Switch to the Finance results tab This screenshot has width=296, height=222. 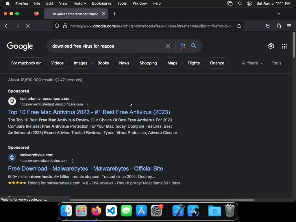click(x=217, y=63)
